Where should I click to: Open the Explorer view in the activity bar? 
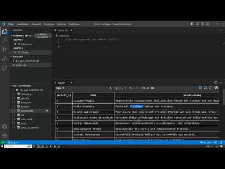[5, 31]
